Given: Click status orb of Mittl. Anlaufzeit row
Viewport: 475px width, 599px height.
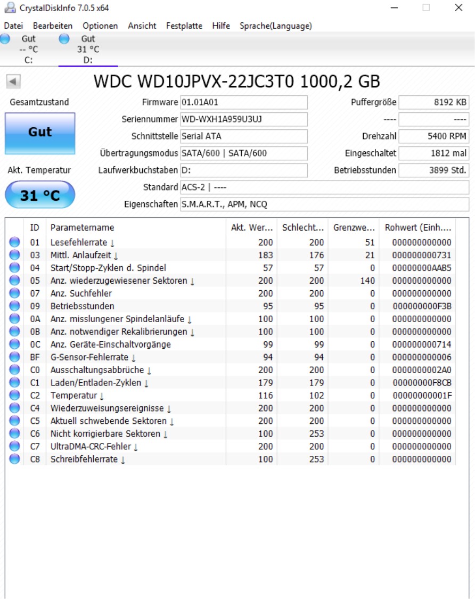Looking at the screenshot, I should [14, 255].
